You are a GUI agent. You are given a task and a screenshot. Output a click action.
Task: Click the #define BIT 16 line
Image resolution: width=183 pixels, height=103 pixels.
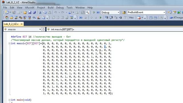[x=41, y=37]
